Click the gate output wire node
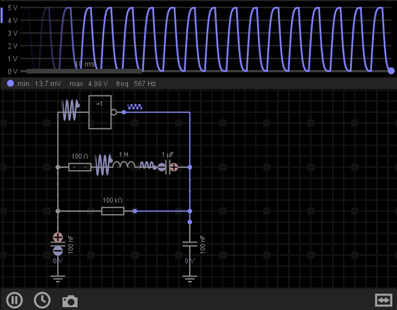The width and height of the screenshot is (397, 310). click(124, 112)
